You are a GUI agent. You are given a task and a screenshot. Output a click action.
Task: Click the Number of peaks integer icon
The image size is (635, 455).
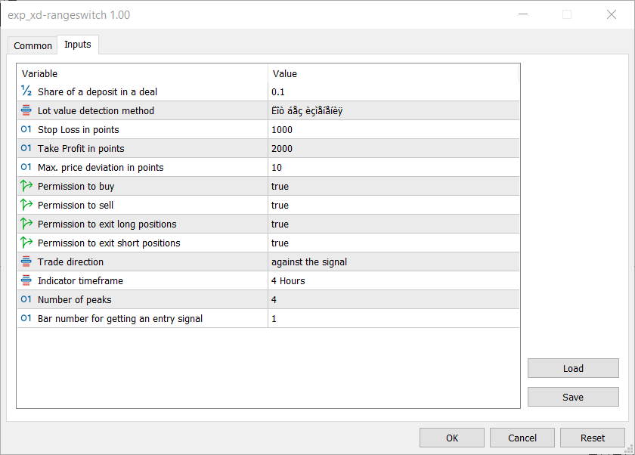(x=26, y=299)
